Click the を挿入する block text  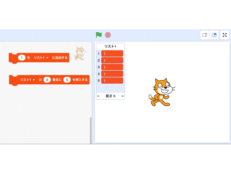click(x=80, y=80)
